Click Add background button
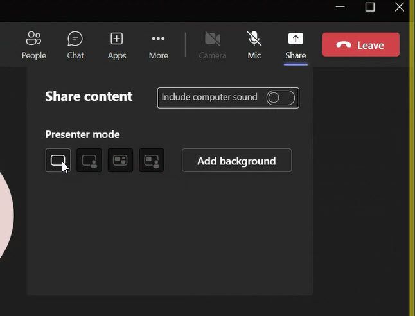415x316 pixels. click(x=236, y=161)
